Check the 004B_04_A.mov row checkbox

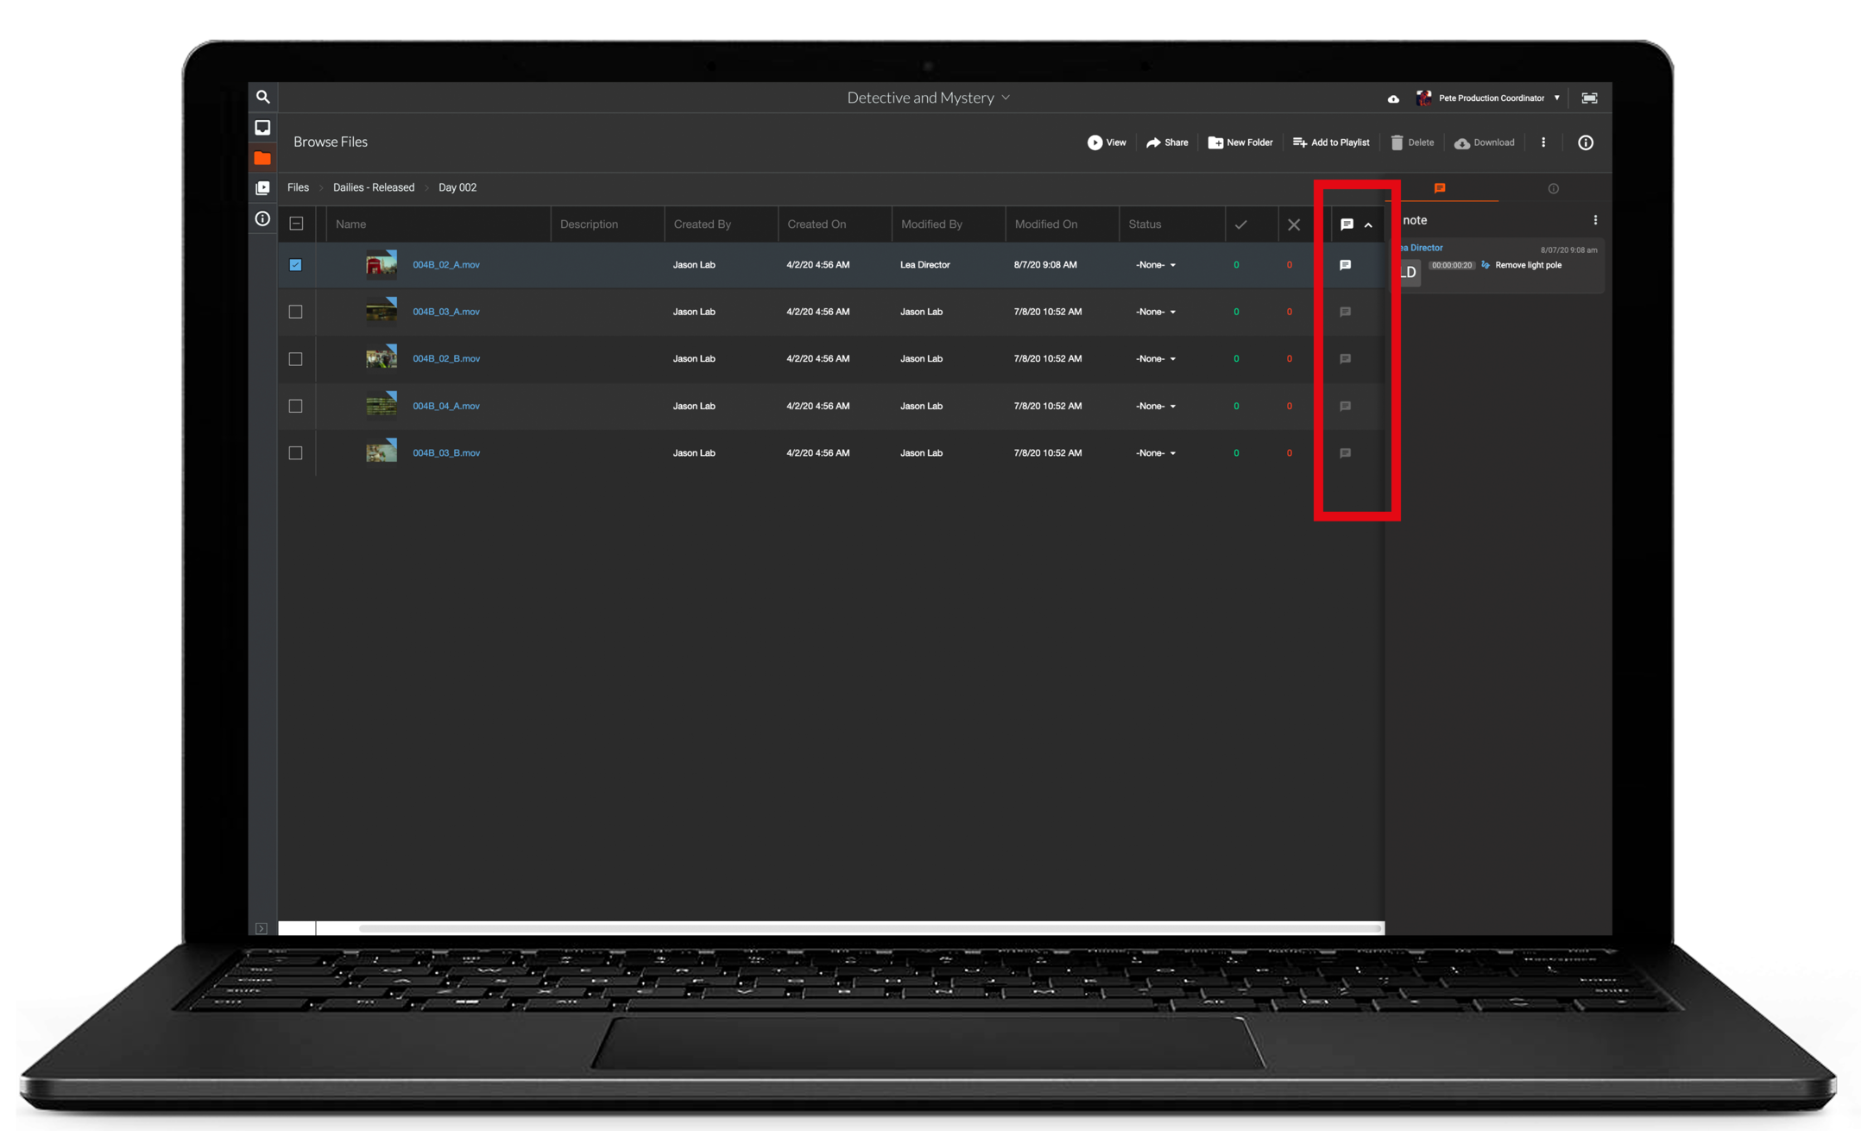point(295,406)
